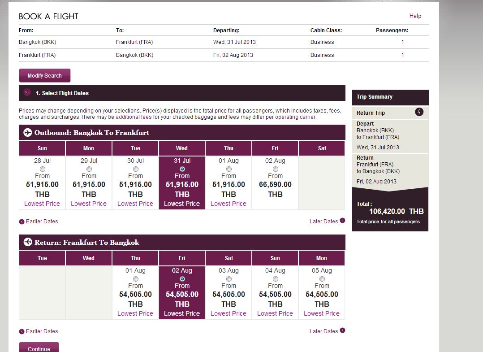This screenshot has width=483, height=352.
Task: Select return 03 Aug radio button
Action: (229, 279)
